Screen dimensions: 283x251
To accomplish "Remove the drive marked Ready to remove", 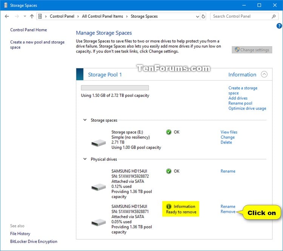I will [x=228, y=212].
